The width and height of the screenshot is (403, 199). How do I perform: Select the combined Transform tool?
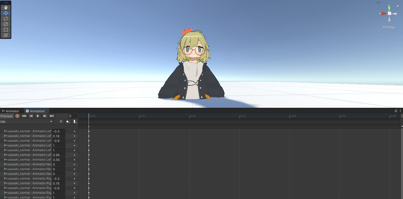click(6, 35)
